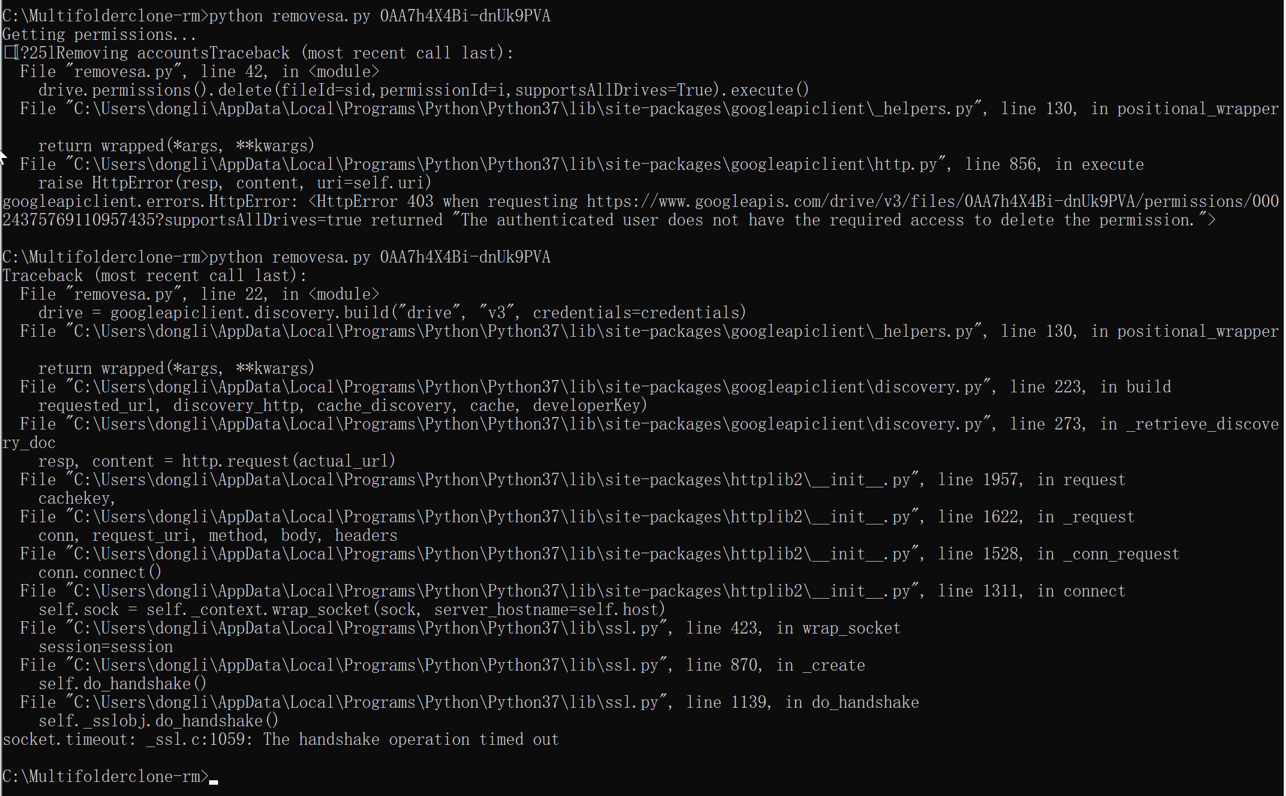Click the "cachekey," code line

click(x=76, y=499)
